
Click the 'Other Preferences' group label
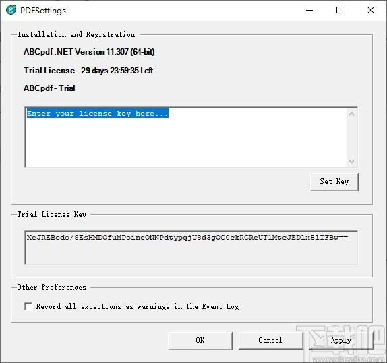[52, 288]
